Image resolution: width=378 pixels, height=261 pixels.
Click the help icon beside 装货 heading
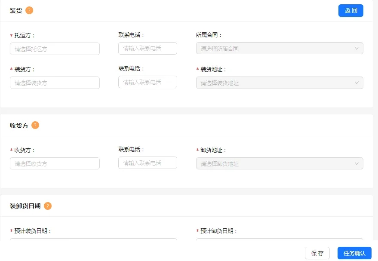(x=29, y=10)
